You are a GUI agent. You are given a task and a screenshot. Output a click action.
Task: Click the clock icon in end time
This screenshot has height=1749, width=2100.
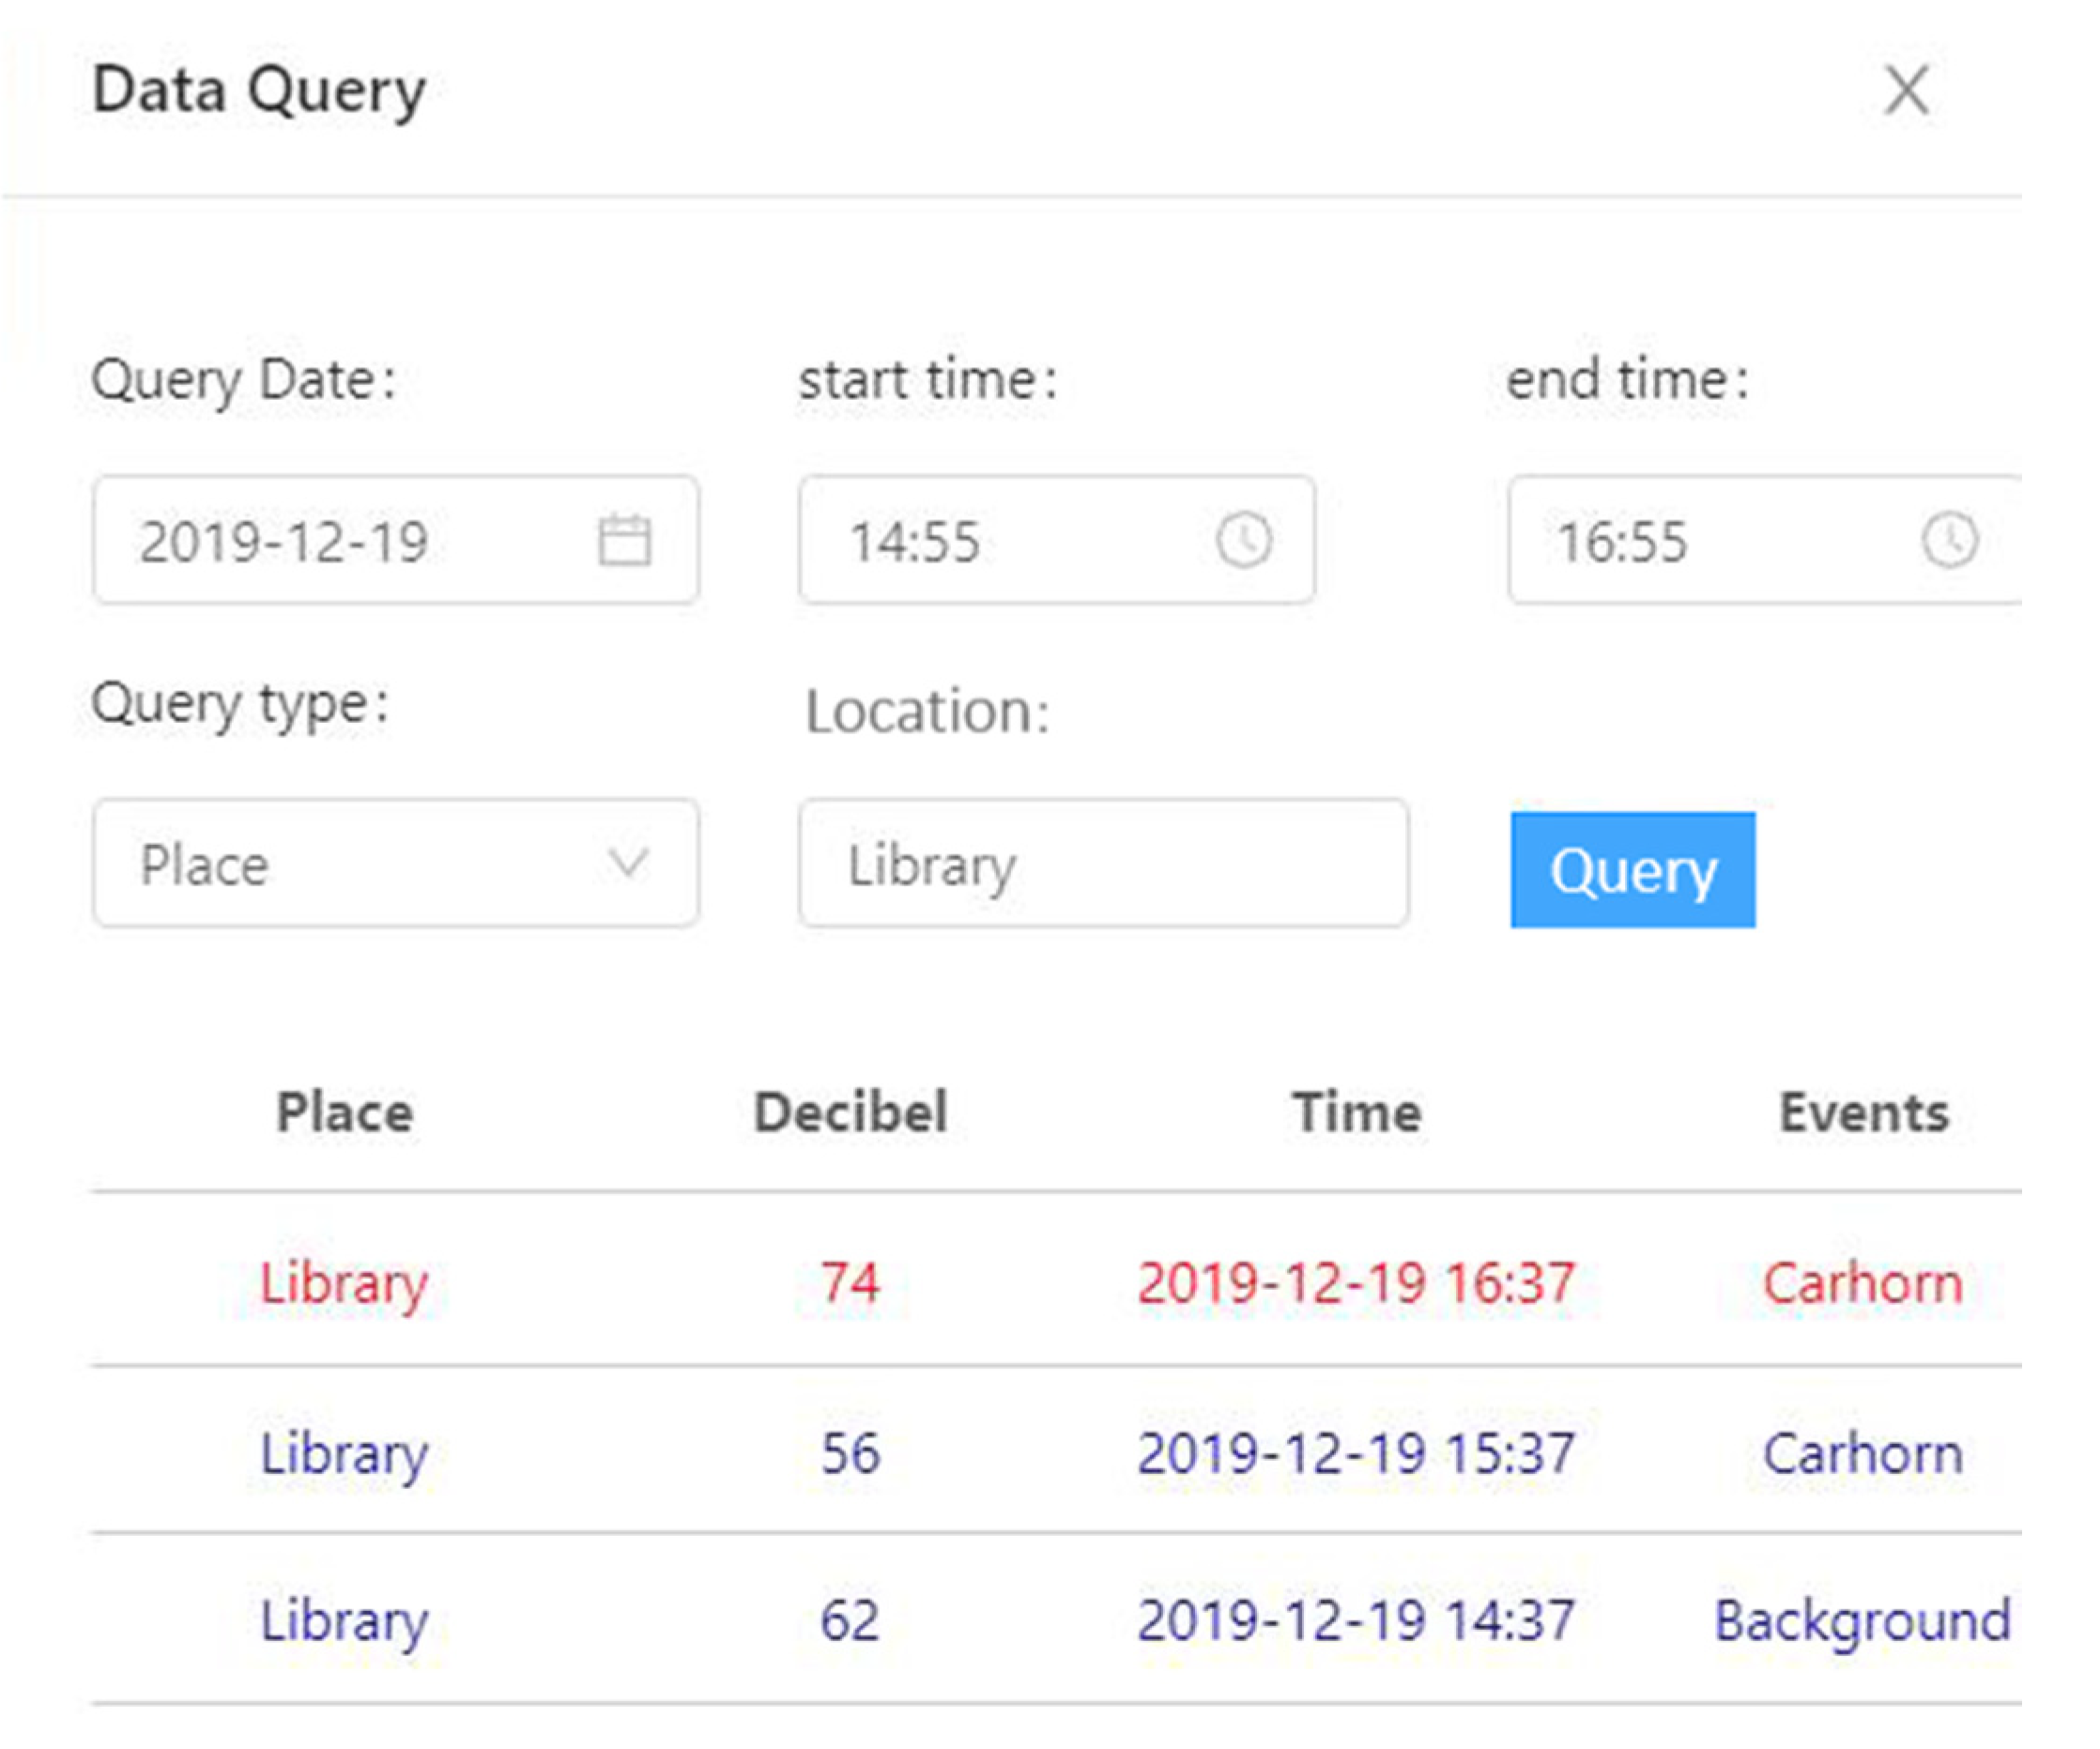click(1948, 541)
